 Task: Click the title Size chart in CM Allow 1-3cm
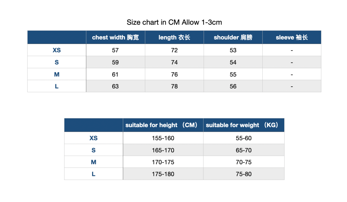click(x=174, y=22)
